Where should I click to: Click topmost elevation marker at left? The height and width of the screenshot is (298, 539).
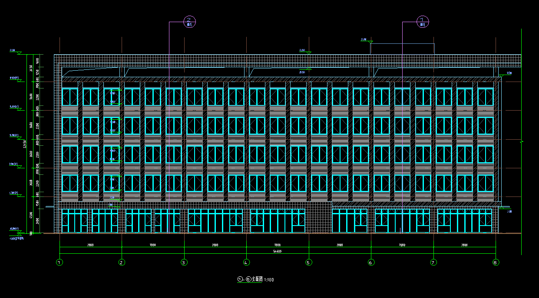13,51
